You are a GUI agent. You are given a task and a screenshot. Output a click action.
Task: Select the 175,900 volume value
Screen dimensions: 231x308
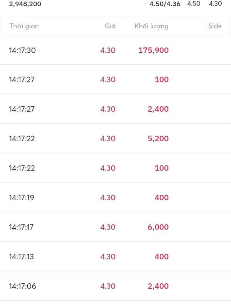(153, 50)
